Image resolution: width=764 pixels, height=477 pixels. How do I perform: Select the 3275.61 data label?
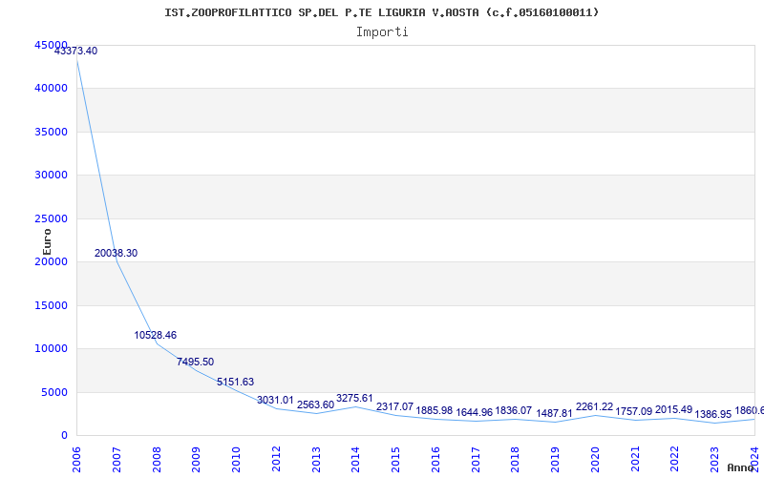click(354, 398)
